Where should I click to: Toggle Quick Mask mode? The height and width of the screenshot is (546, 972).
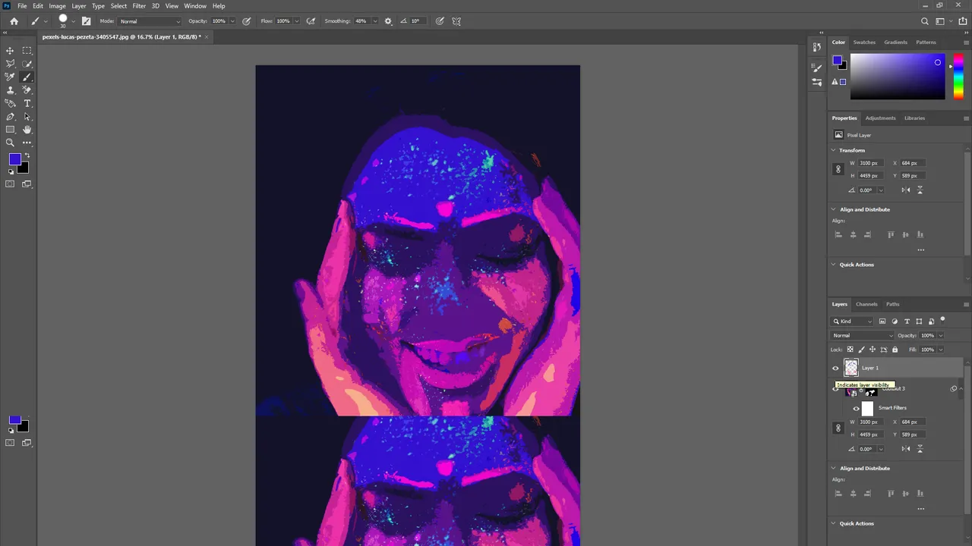click(10, 184)
